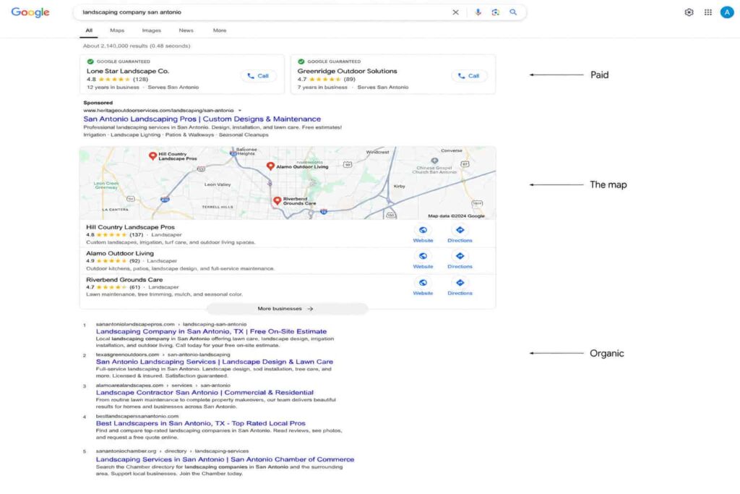Call Lone Star Landscape Co.
The width and height of the screenshot is (740, 494).
click(258, 75)
